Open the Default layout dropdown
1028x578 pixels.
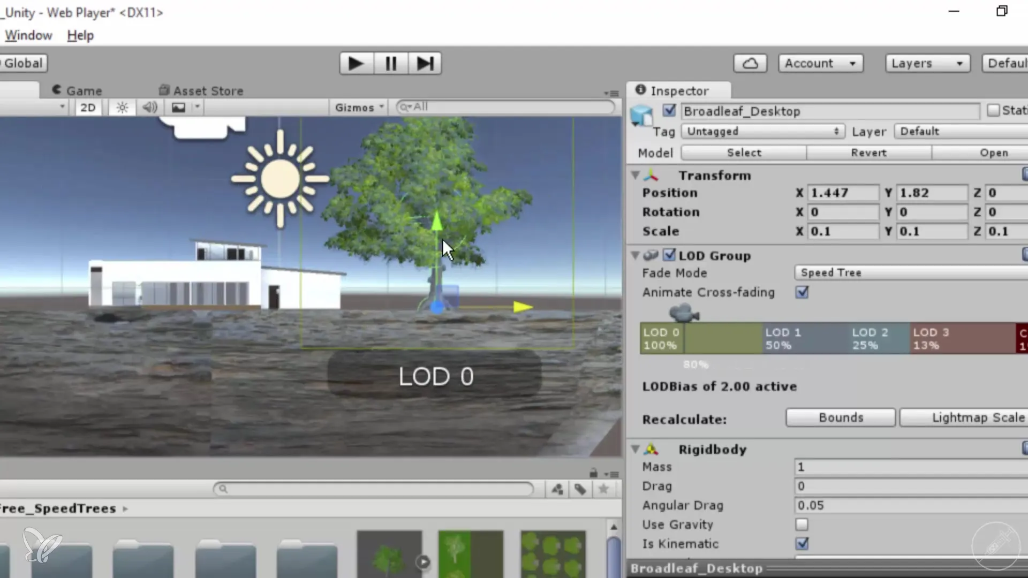point(1005,63)
